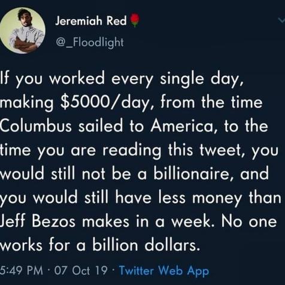Click the display name Jeremiah Red
Image resolution: width=285 pixels, height=285 pixels.
tap(91, 21)
